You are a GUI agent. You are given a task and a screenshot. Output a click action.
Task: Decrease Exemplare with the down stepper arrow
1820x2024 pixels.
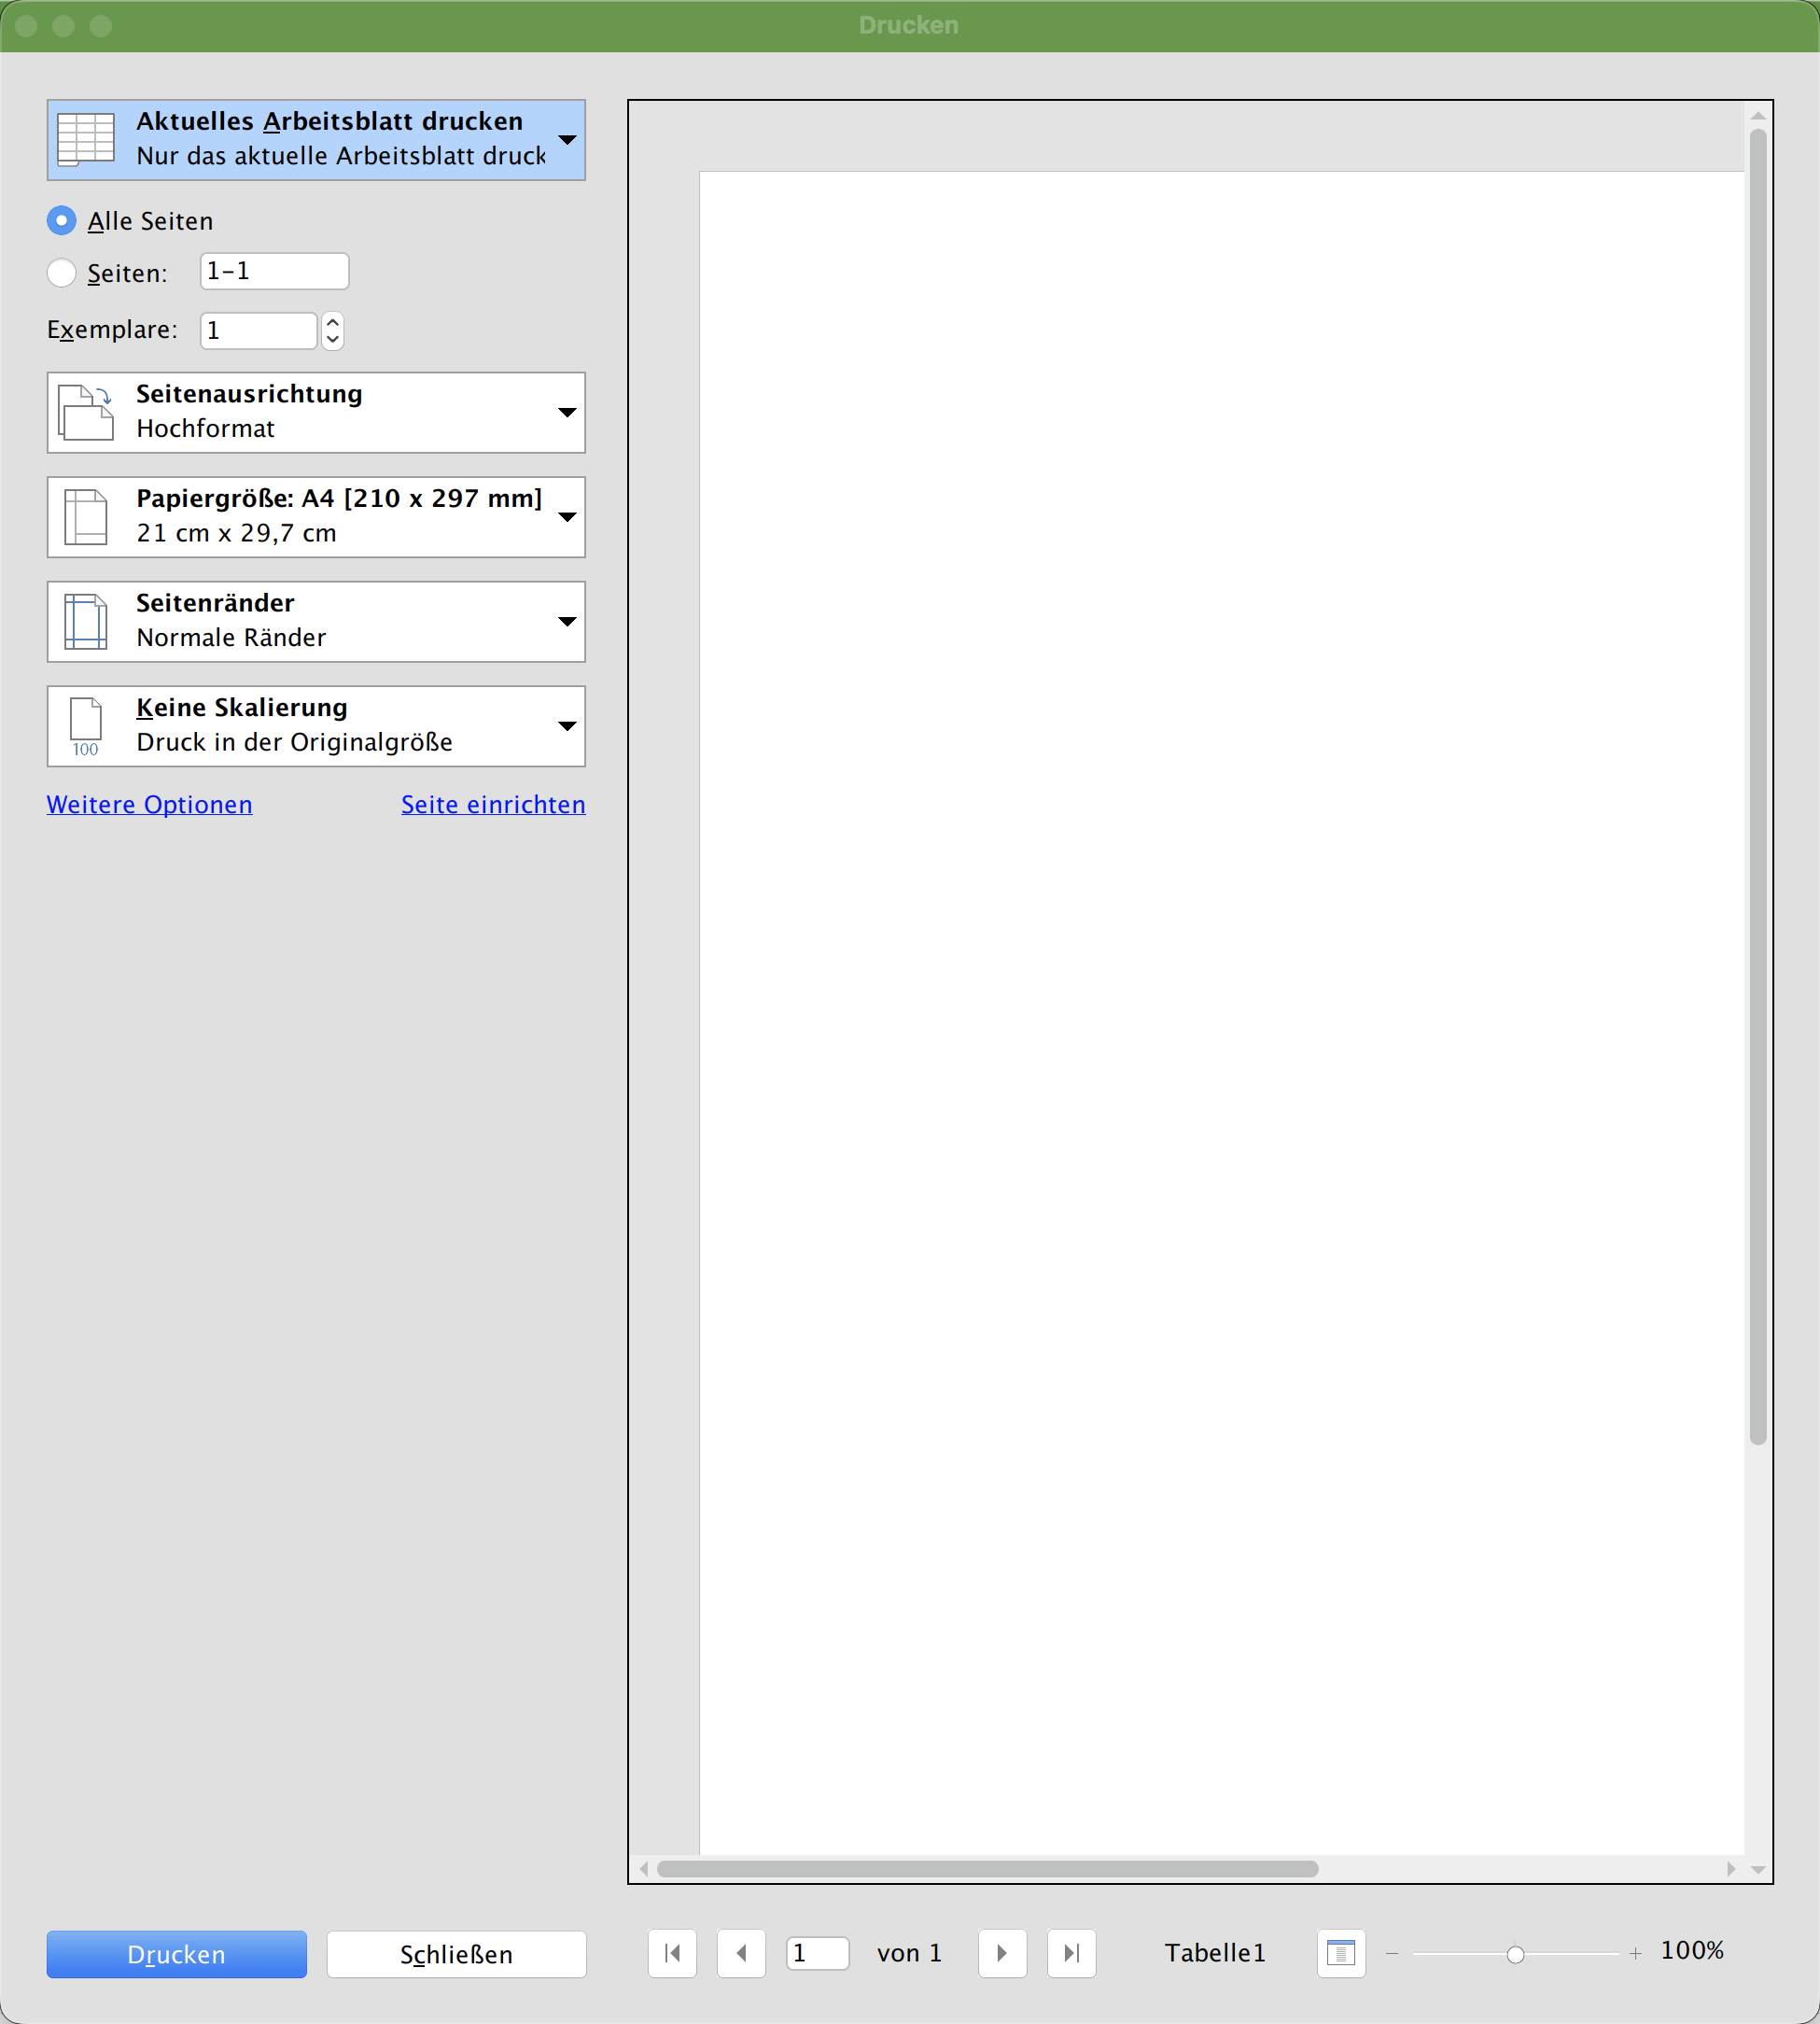[x=333, y=340]
